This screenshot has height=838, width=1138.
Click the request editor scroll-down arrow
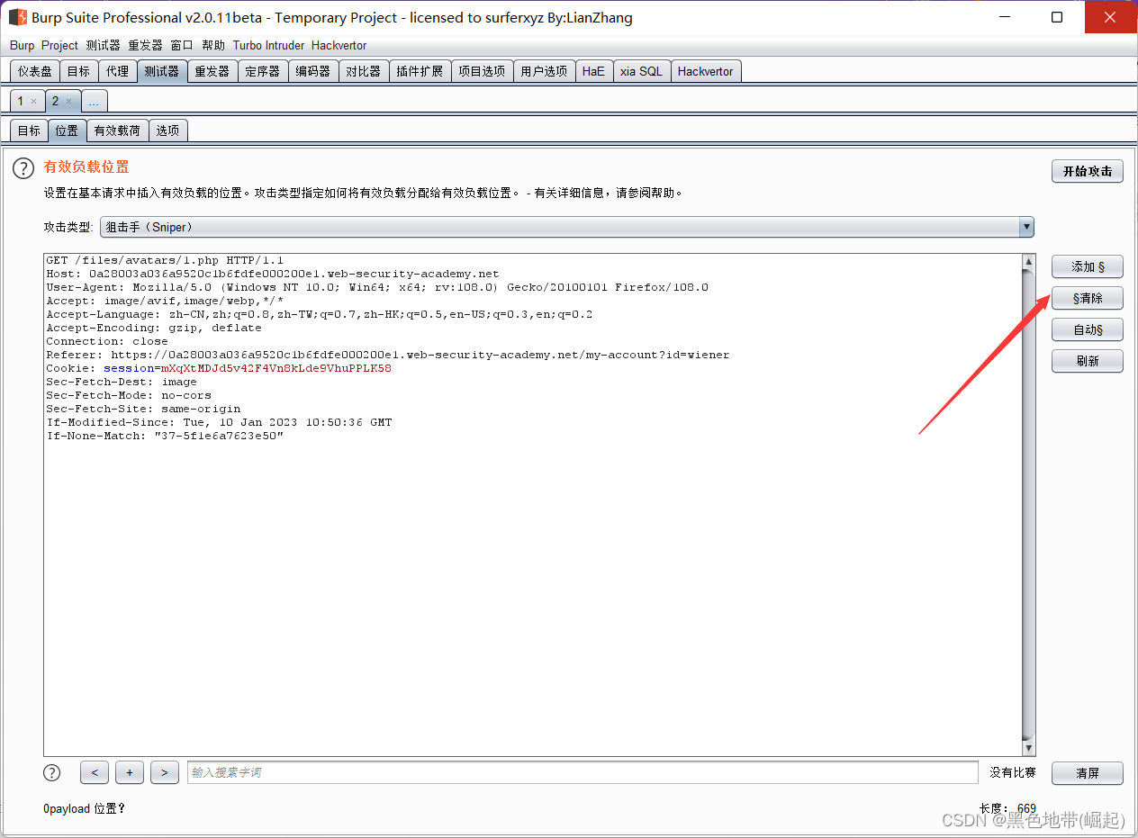1029,748
